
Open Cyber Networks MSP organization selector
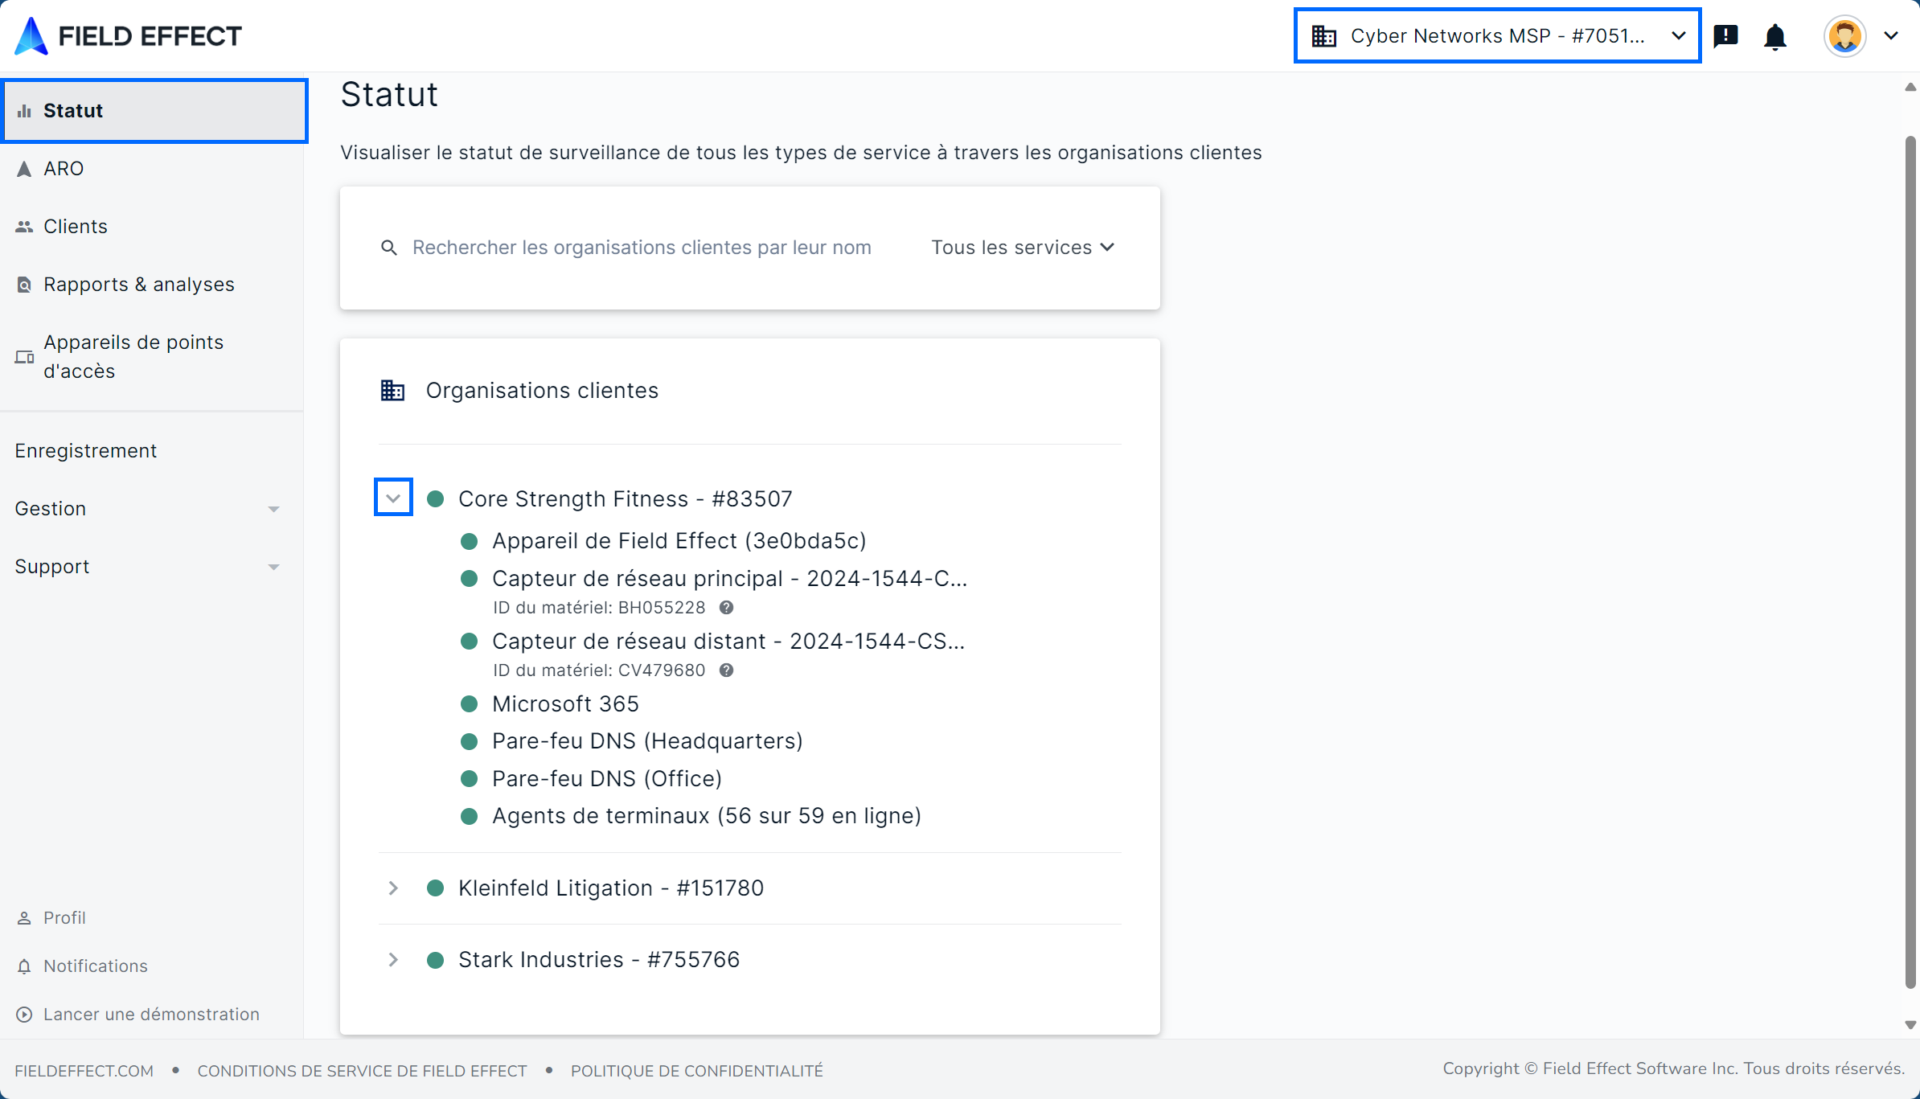pos(1497,36)
